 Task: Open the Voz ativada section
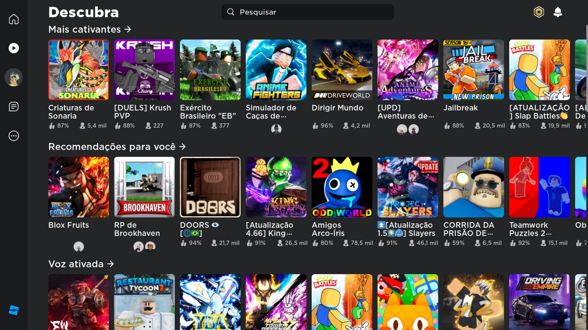(81, 264)
